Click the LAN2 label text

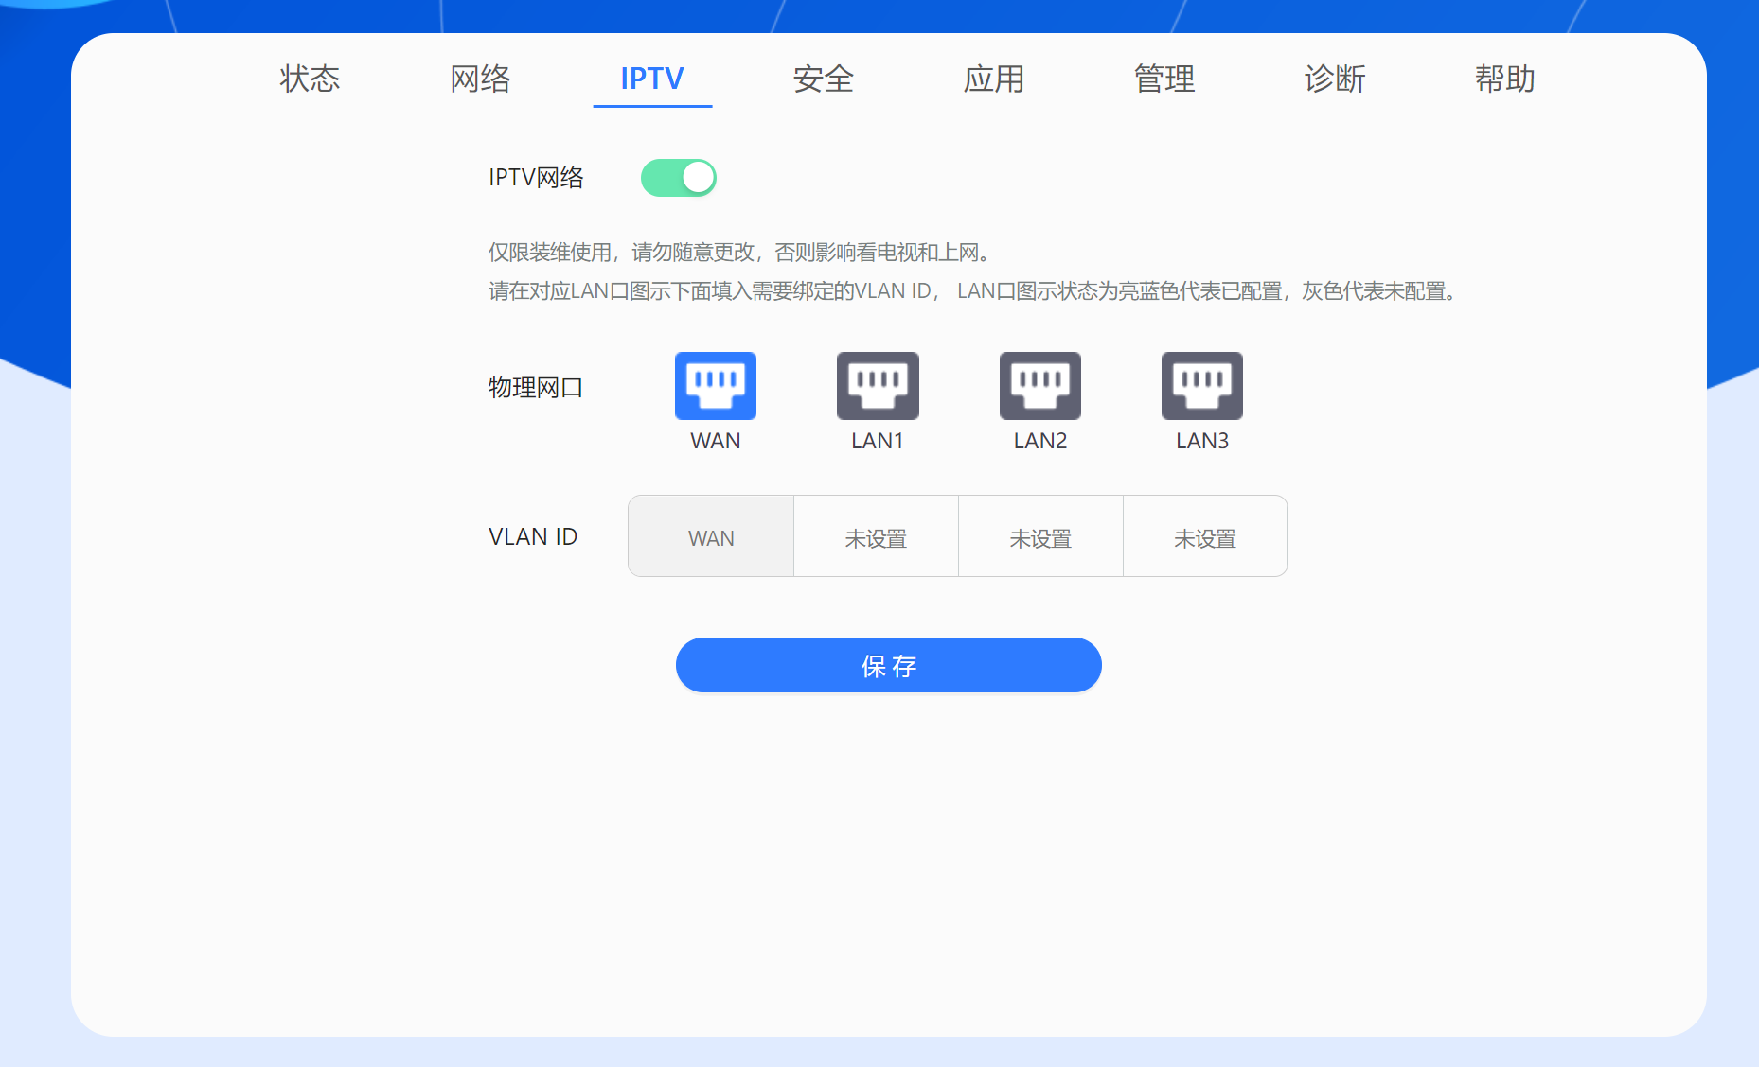pos(1040,441)
